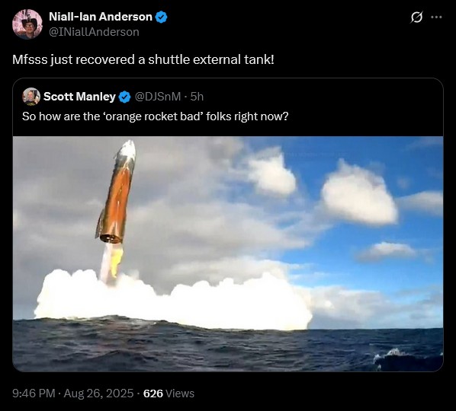Click the main tweet text about external tank
Image resolution: width=456 pixels, height=411 pixels.
coord(143,60)
